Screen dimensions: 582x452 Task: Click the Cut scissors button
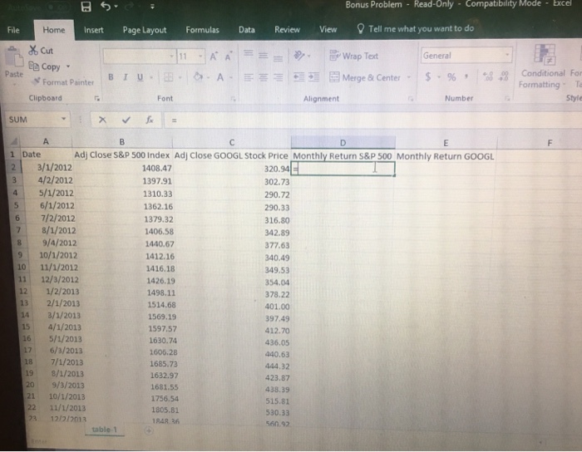tap(41, 51)
